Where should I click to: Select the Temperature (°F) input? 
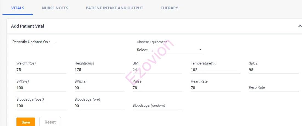click(x=216, y=70)
